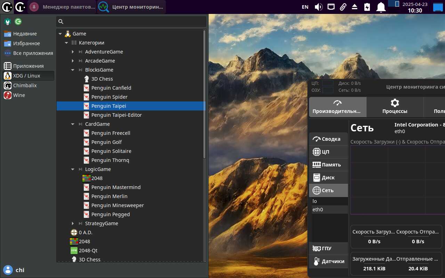The height and width of the screenshot is (278, 445).
Task: Open the network indicator in the tray
Action: click(331, 7)
